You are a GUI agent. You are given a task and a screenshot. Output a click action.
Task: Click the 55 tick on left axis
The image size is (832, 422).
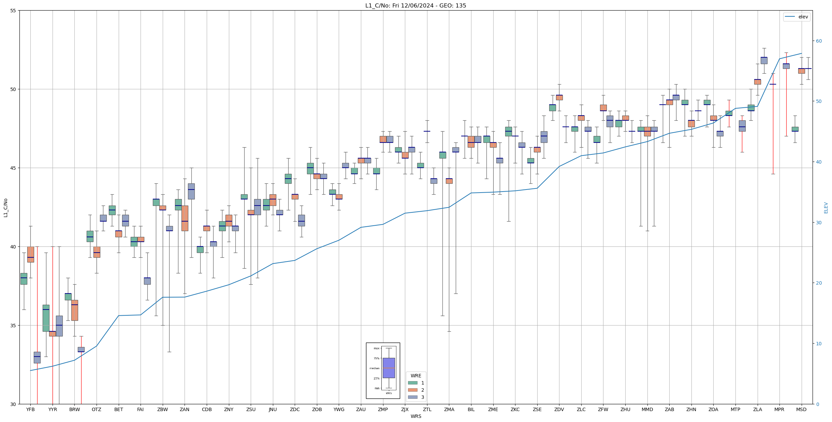click(13, 11)
